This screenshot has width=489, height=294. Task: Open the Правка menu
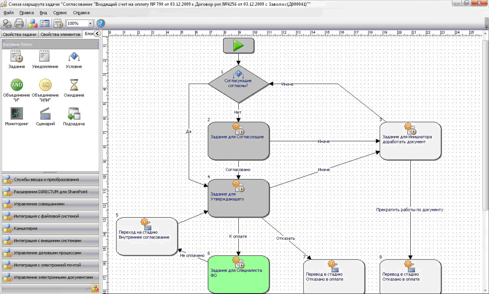pyautogui.click(x=27, y=13)
